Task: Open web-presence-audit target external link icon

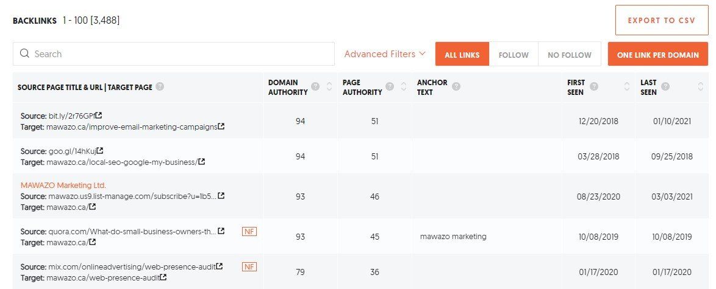Action: coord(163,277)
